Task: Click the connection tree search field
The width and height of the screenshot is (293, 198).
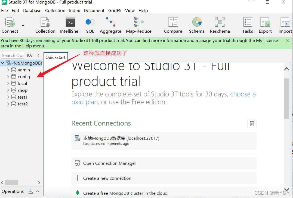Action: pos(13,55)
